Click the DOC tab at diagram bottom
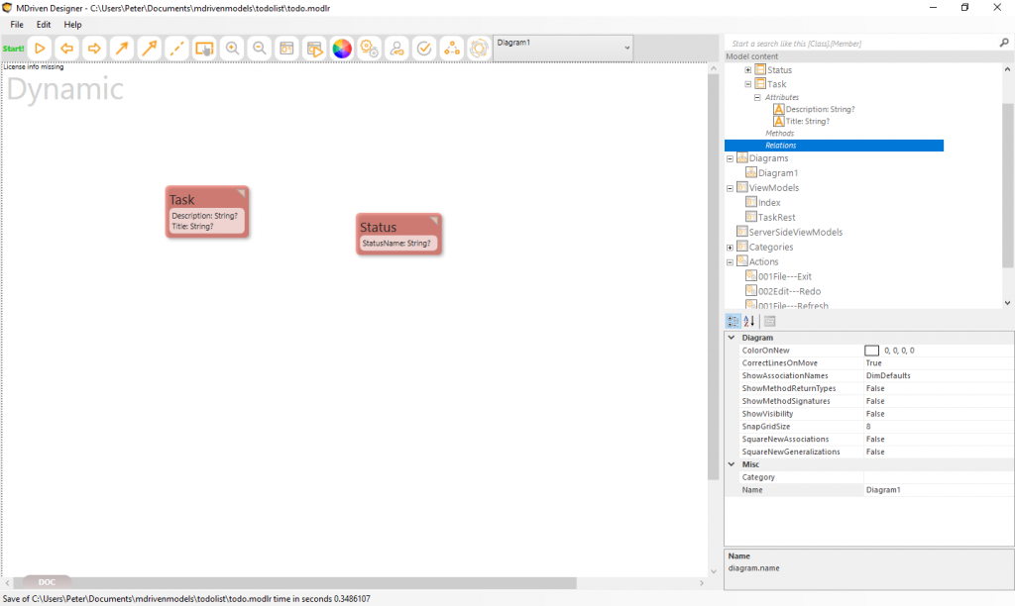Viewport: 1015px width, 606px height. [47, 582]
